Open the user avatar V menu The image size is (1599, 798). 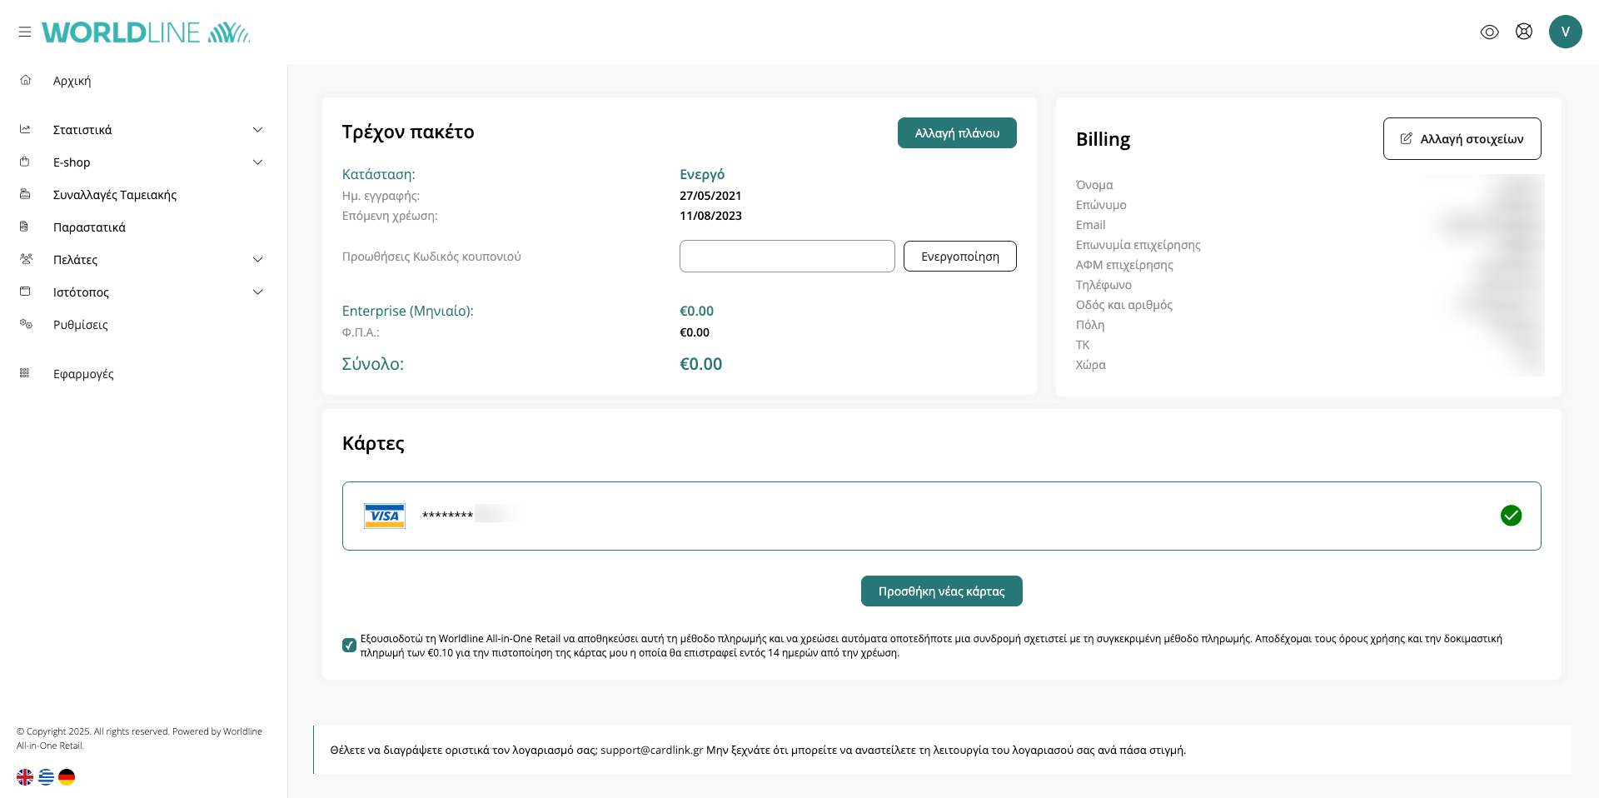1565,32
